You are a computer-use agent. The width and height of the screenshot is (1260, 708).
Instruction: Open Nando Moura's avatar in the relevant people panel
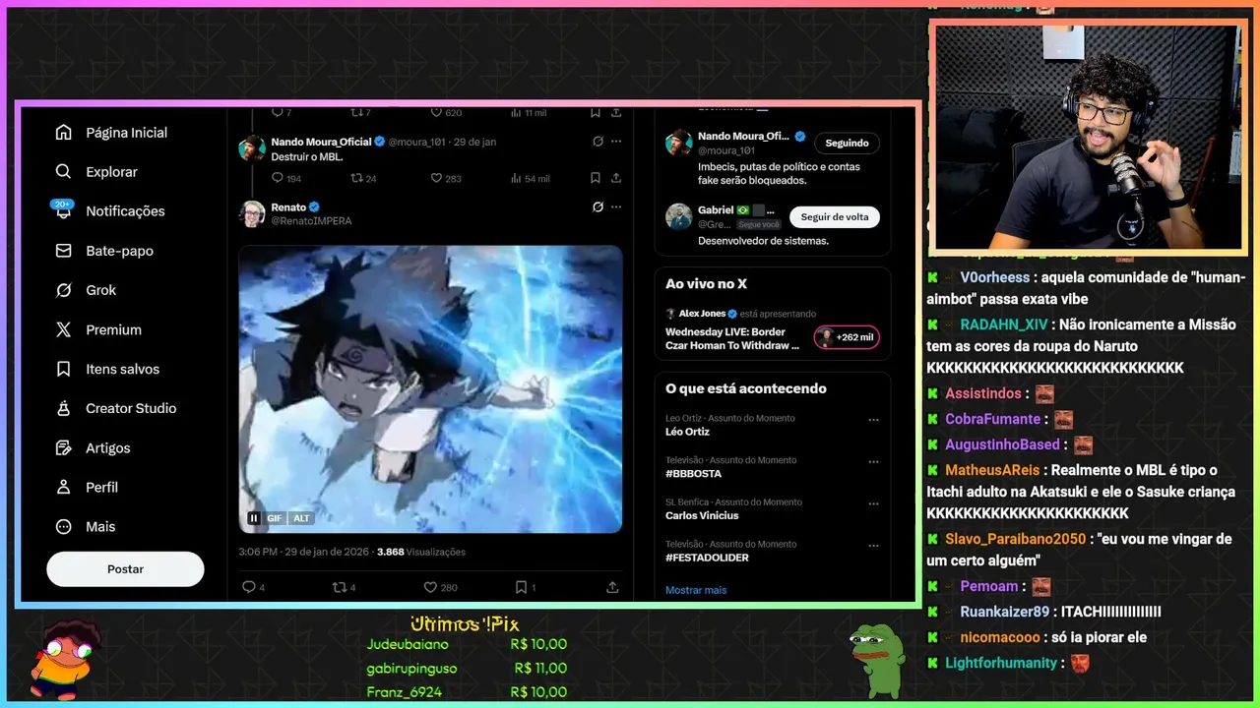point(678,143)
